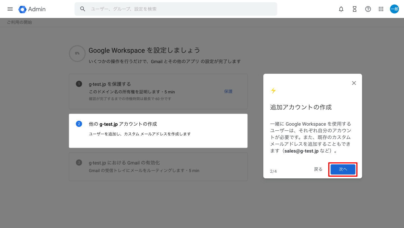Open the help question mark icon

(368, 9)
